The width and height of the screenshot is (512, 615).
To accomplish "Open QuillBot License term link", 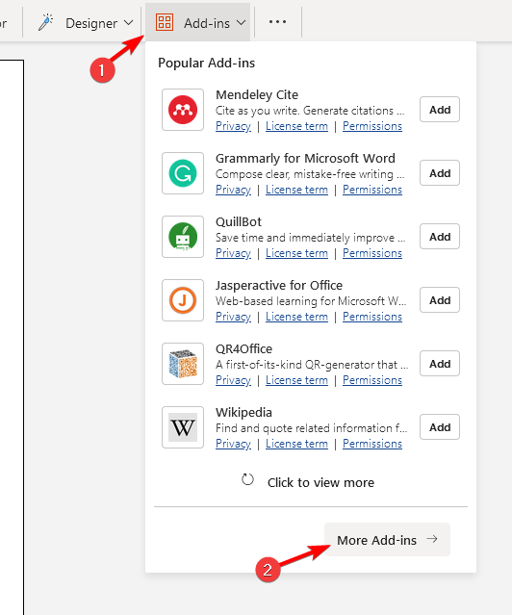I will [x=296, y=253].
